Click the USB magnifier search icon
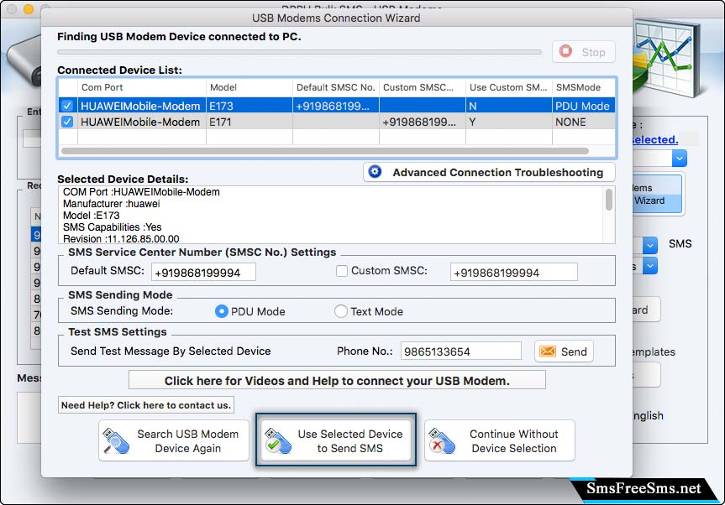Viewport: 725px width, 505px height. (x=116, y=441)
